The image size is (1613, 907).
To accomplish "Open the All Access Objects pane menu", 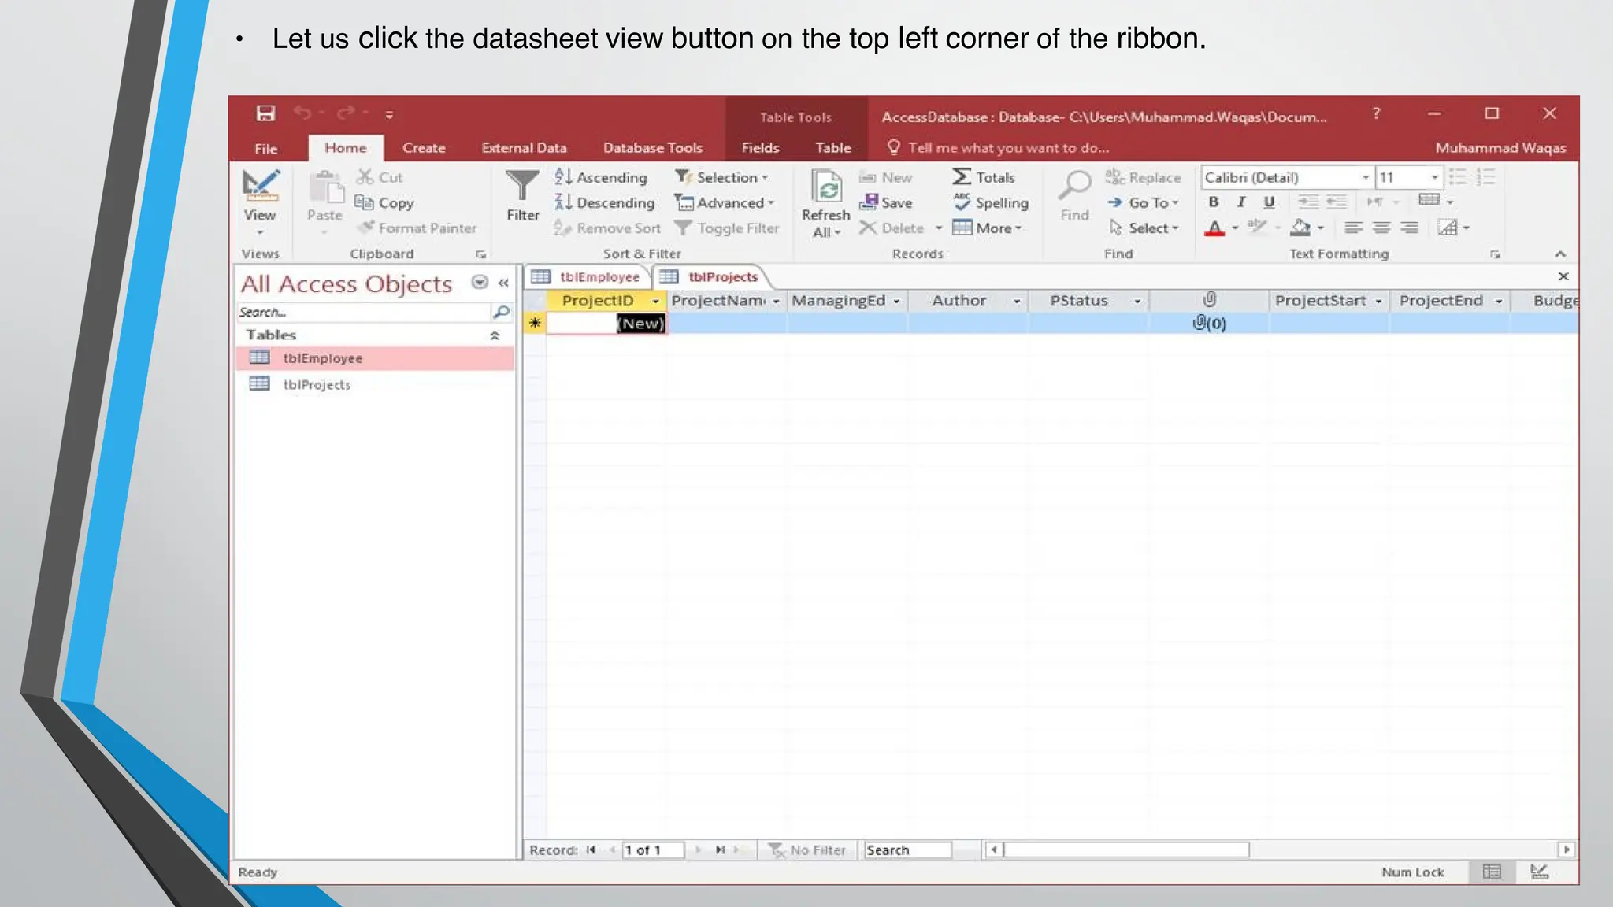I will (x=479, y=282).
